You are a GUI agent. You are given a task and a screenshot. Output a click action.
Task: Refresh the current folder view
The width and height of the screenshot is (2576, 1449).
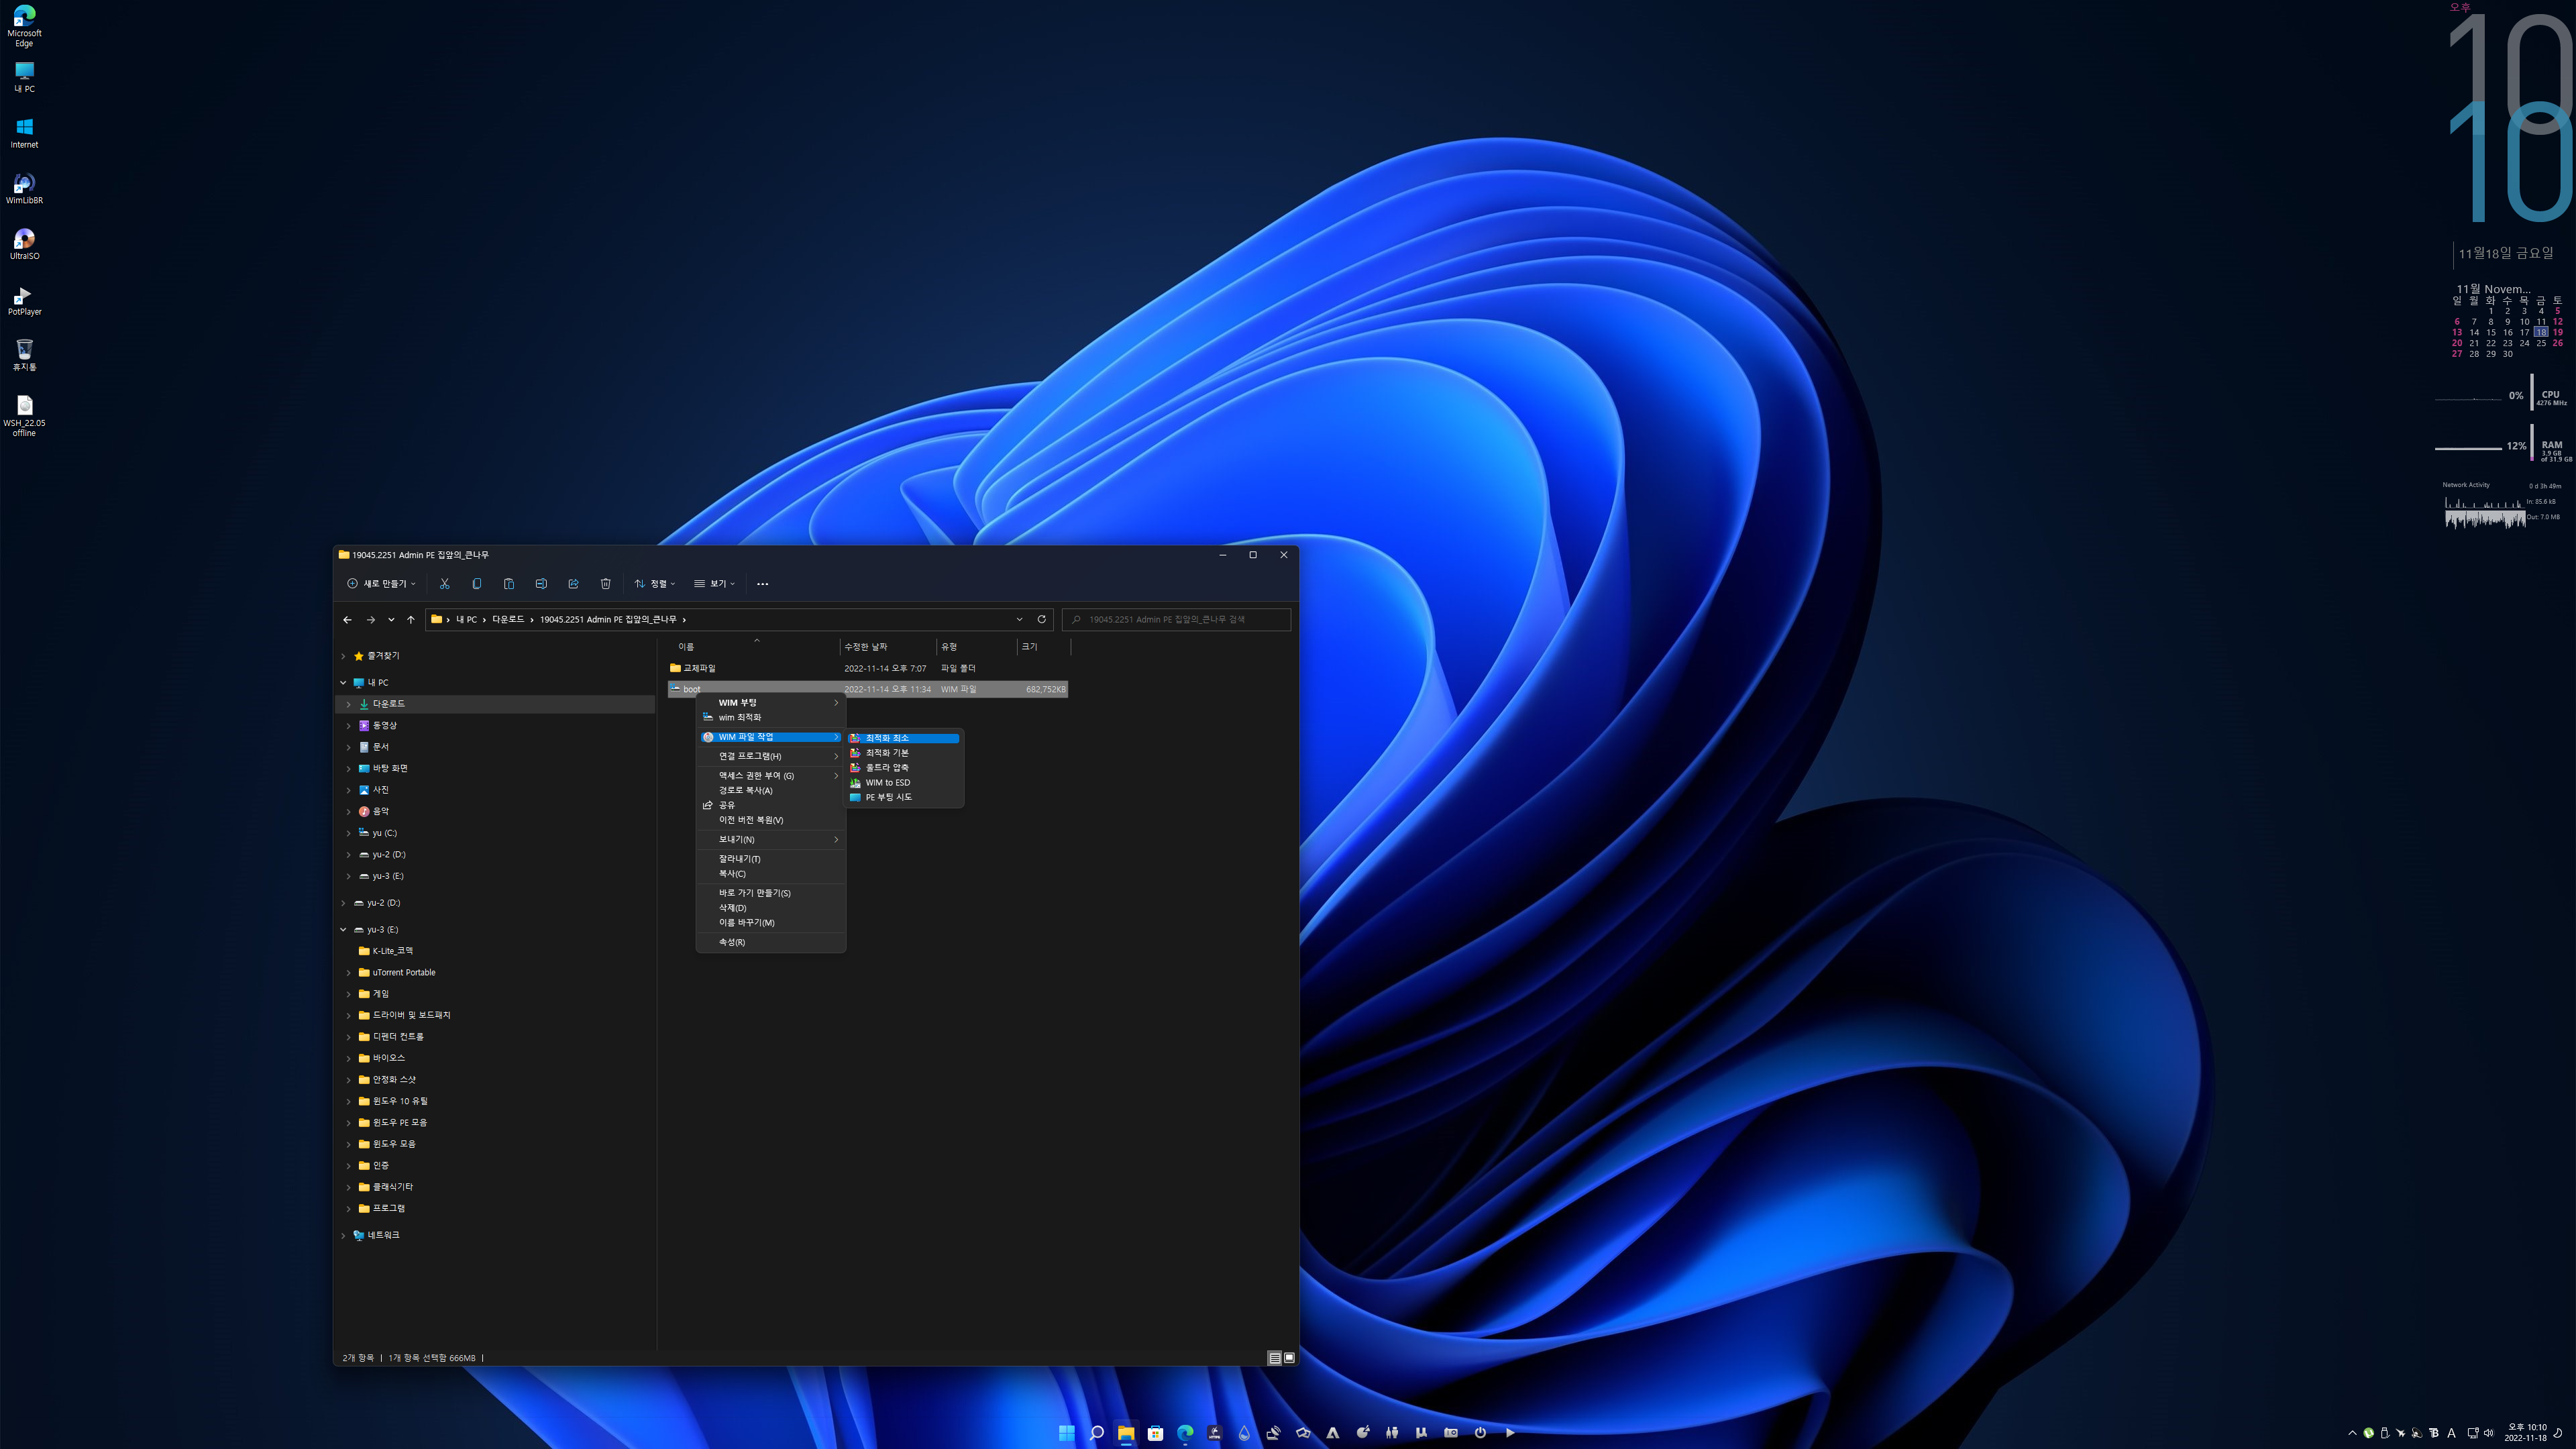click(x=1041, y=619)
